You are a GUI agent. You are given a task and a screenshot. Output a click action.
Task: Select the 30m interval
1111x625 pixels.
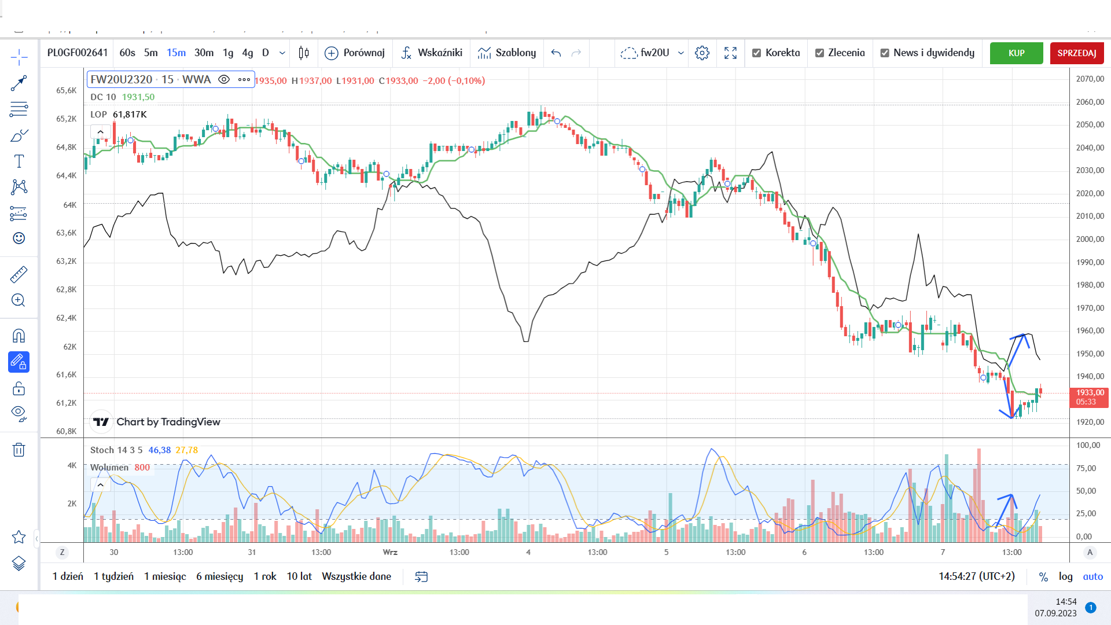click(x=204, y=53)
